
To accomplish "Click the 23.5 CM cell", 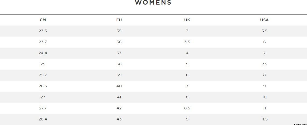I will 43,31.
